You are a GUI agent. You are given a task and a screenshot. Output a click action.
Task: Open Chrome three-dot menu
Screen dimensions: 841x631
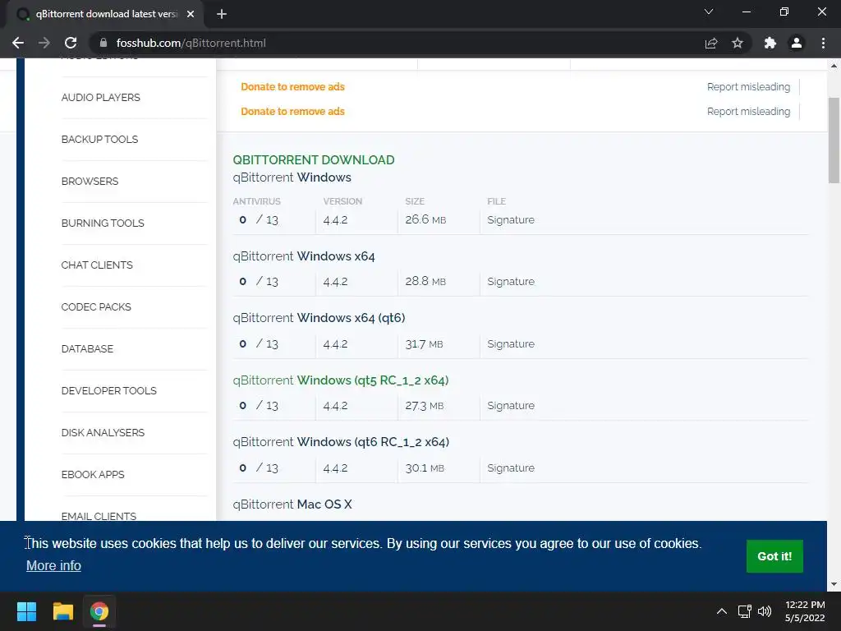point(823,43)
